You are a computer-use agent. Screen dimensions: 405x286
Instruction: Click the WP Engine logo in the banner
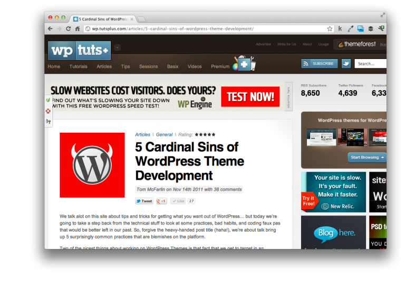195,103
